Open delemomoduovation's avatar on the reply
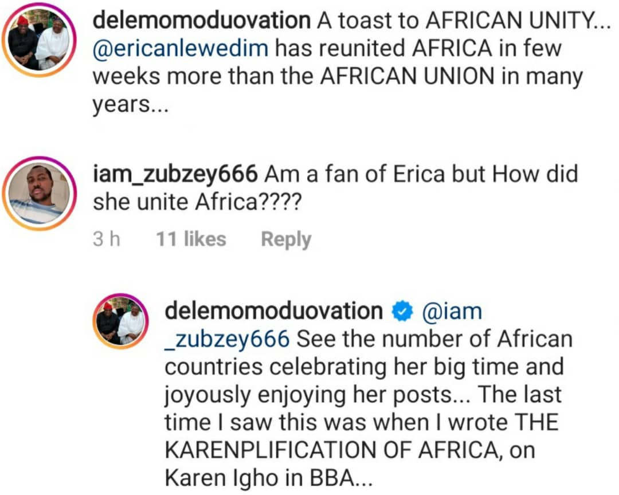This screenshot has height=495, width=619. point(121,321)
